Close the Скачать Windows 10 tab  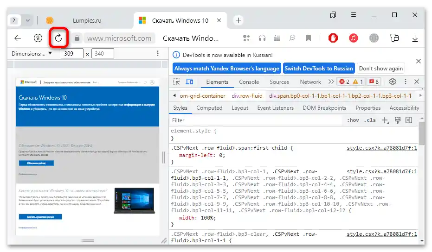pyautogui.click(x=219, y=20)
